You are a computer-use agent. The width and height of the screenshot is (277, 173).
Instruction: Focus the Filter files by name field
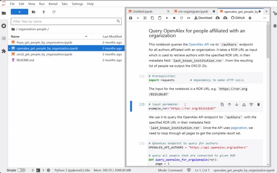pyautogui.click(x=66, y=21)
